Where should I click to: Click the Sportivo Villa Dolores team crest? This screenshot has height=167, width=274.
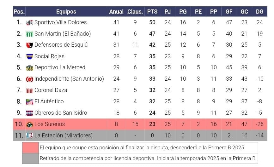pyautogui.click(x=30, y=22)
